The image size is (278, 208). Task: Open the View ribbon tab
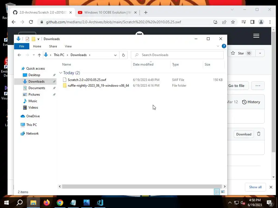[x=68, y=46]
